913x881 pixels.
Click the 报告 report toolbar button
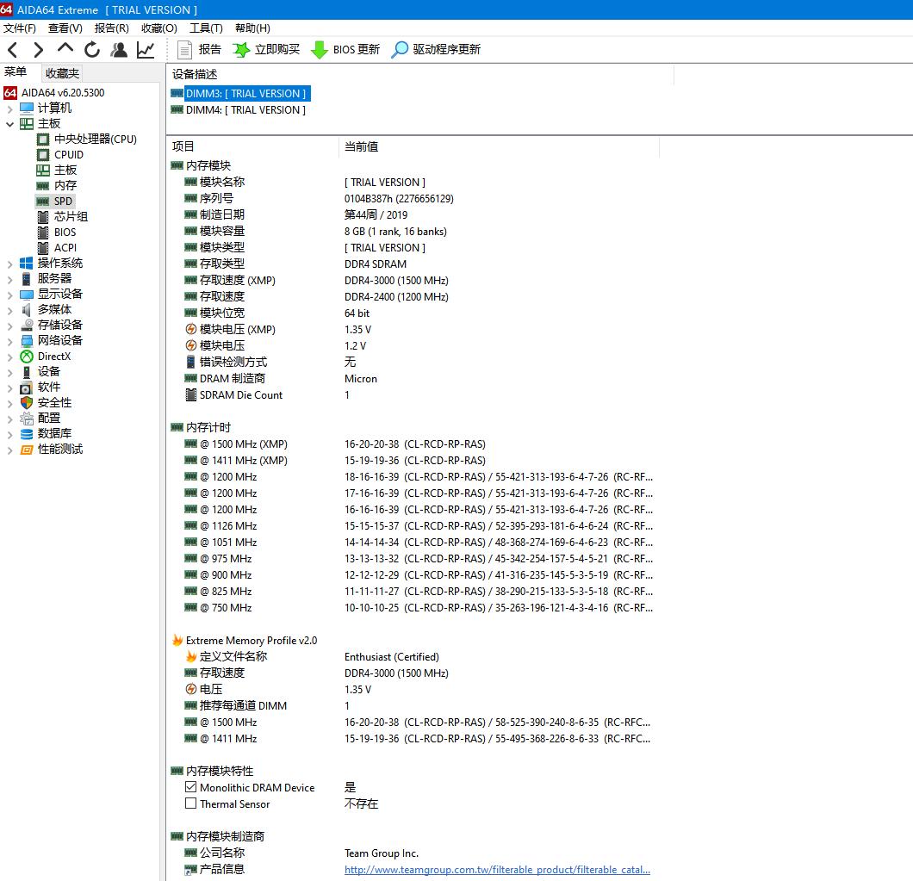pyautogui.click(x=199, y=50)
